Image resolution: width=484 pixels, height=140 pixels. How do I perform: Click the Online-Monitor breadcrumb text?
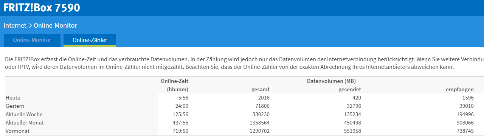(x=55, y=26)
